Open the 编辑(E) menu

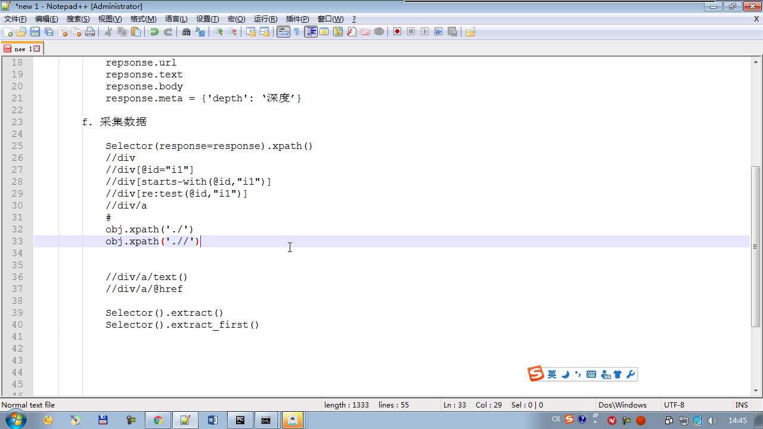[46, 19]
